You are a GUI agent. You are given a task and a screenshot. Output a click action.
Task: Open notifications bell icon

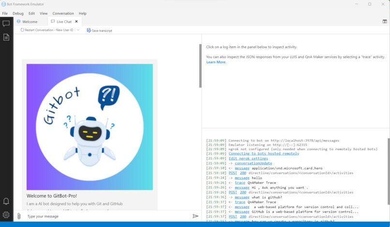click(6, 201)
